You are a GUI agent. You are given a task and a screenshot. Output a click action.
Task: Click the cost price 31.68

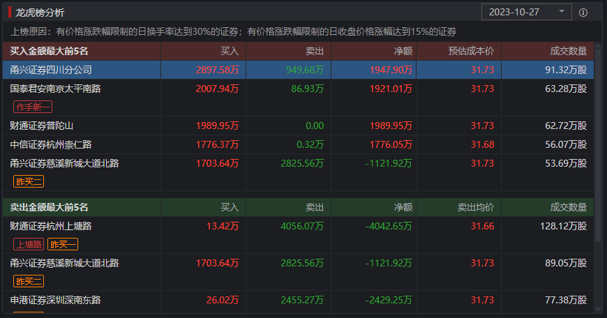482,144
